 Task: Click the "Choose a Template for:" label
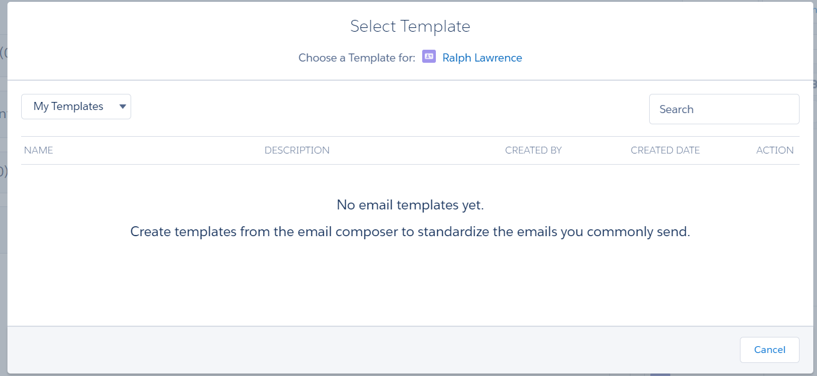[x=356, y=58]
